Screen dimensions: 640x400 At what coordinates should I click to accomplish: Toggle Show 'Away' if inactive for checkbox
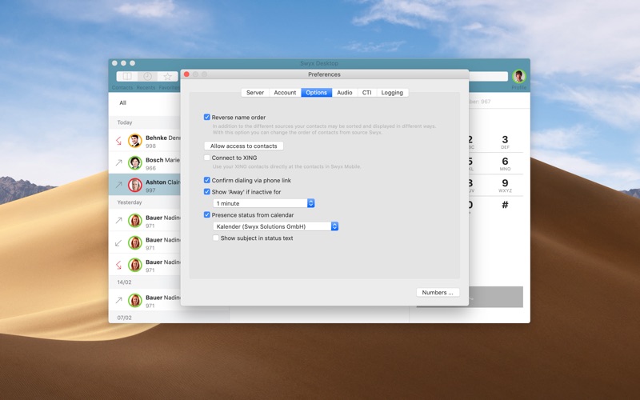(x=207, y=191)
